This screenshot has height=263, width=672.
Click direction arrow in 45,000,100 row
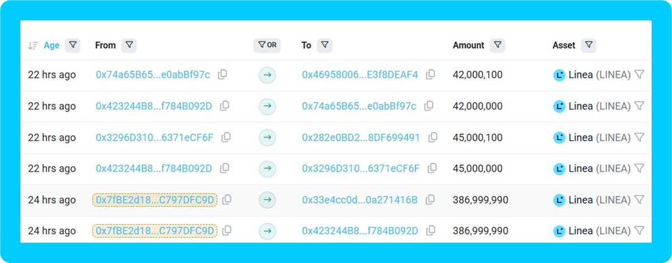pyautogui.click(x=267, y=137)
